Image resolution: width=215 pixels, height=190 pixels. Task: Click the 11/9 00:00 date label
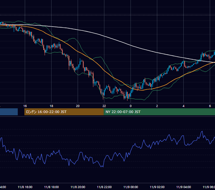pyautogui.click(x=131, y=187)
